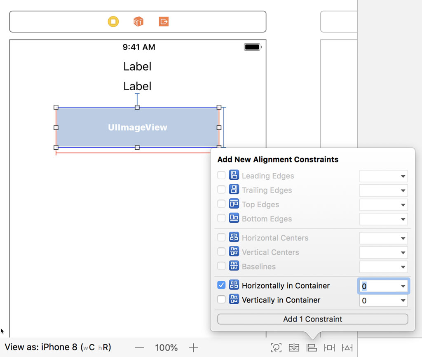Click the 100% zoom level control
422x357 pixels.
[166, 348]
